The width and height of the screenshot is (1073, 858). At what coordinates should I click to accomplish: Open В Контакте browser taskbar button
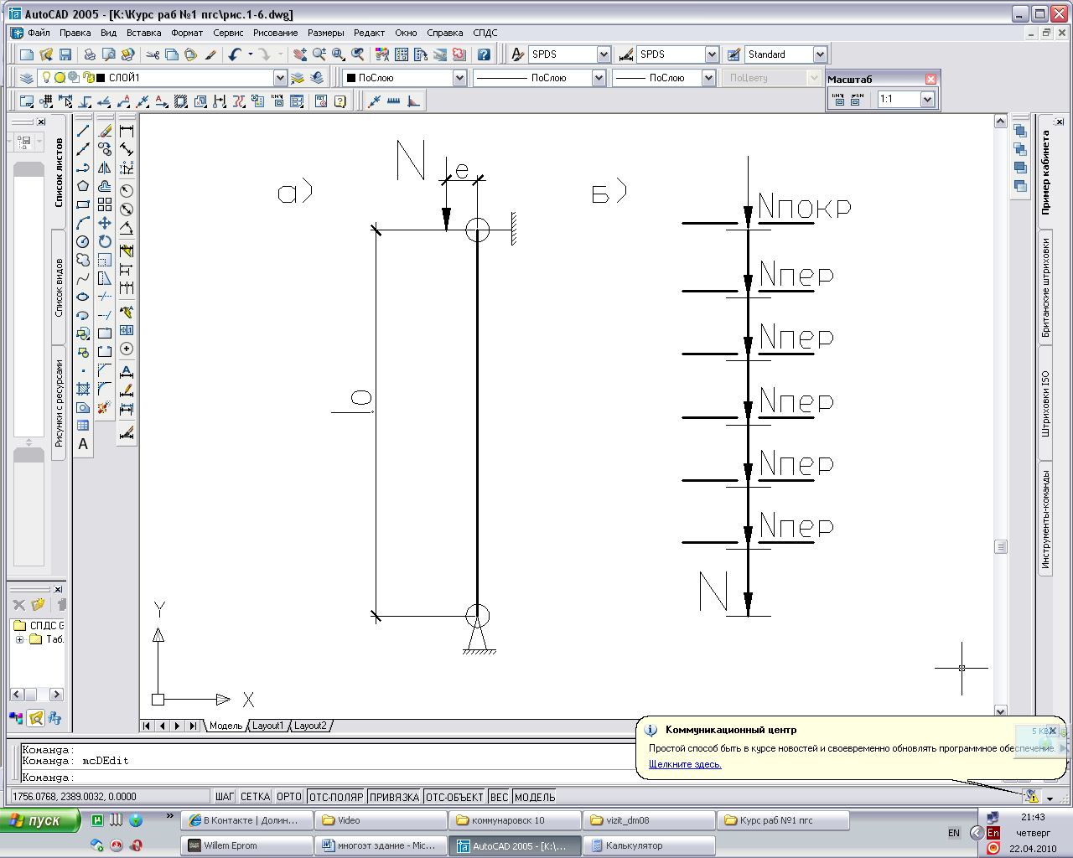[247, 820]
